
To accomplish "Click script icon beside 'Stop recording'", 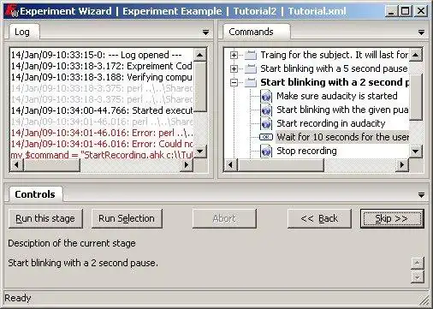I will [266, 151].
